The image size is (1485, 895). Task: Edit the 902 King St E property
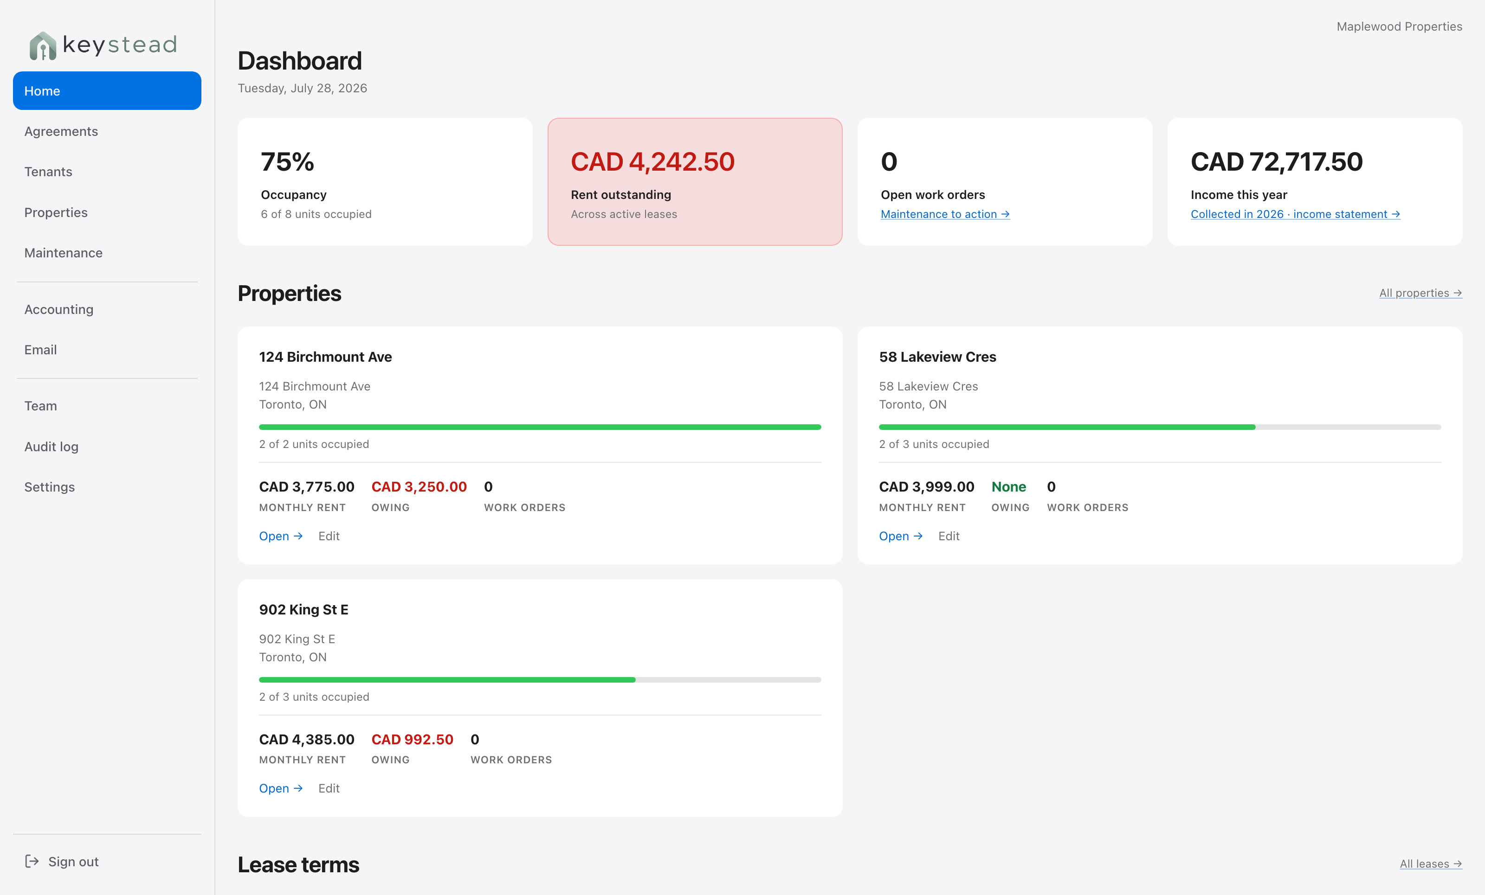[x=329, y=788]
